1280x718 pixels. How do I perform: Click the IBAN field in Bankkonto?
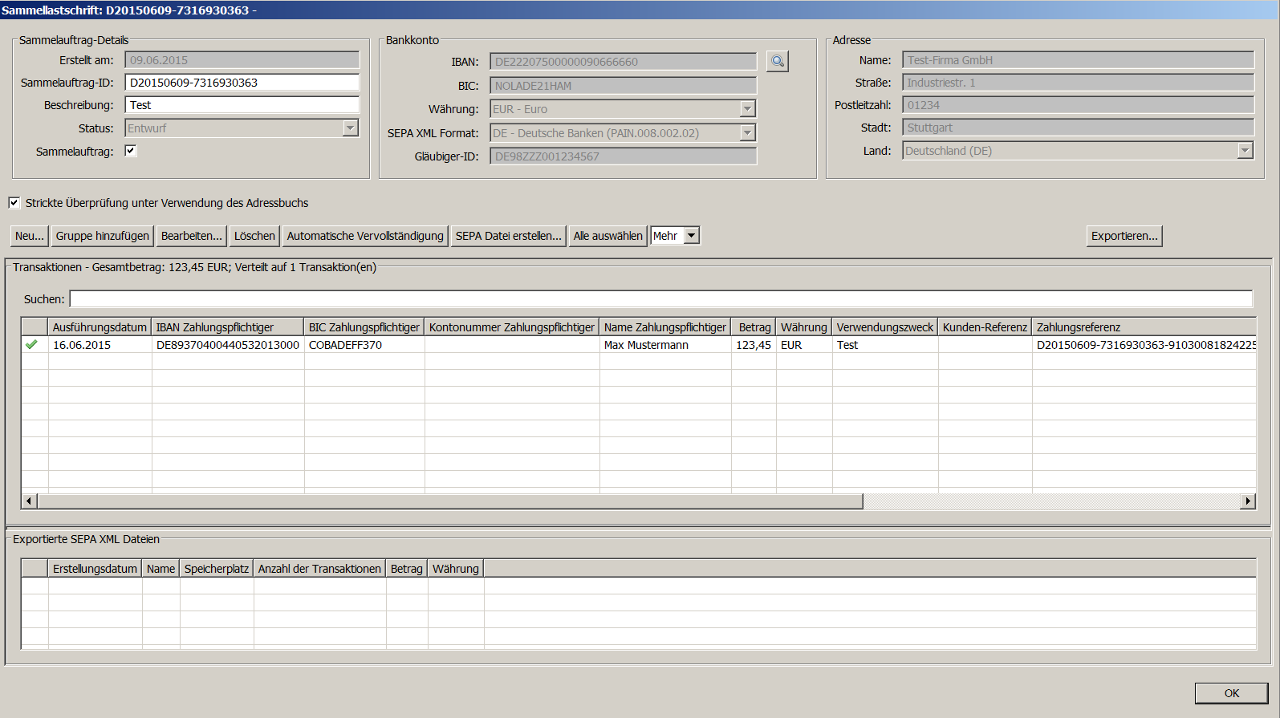(624, 62)
